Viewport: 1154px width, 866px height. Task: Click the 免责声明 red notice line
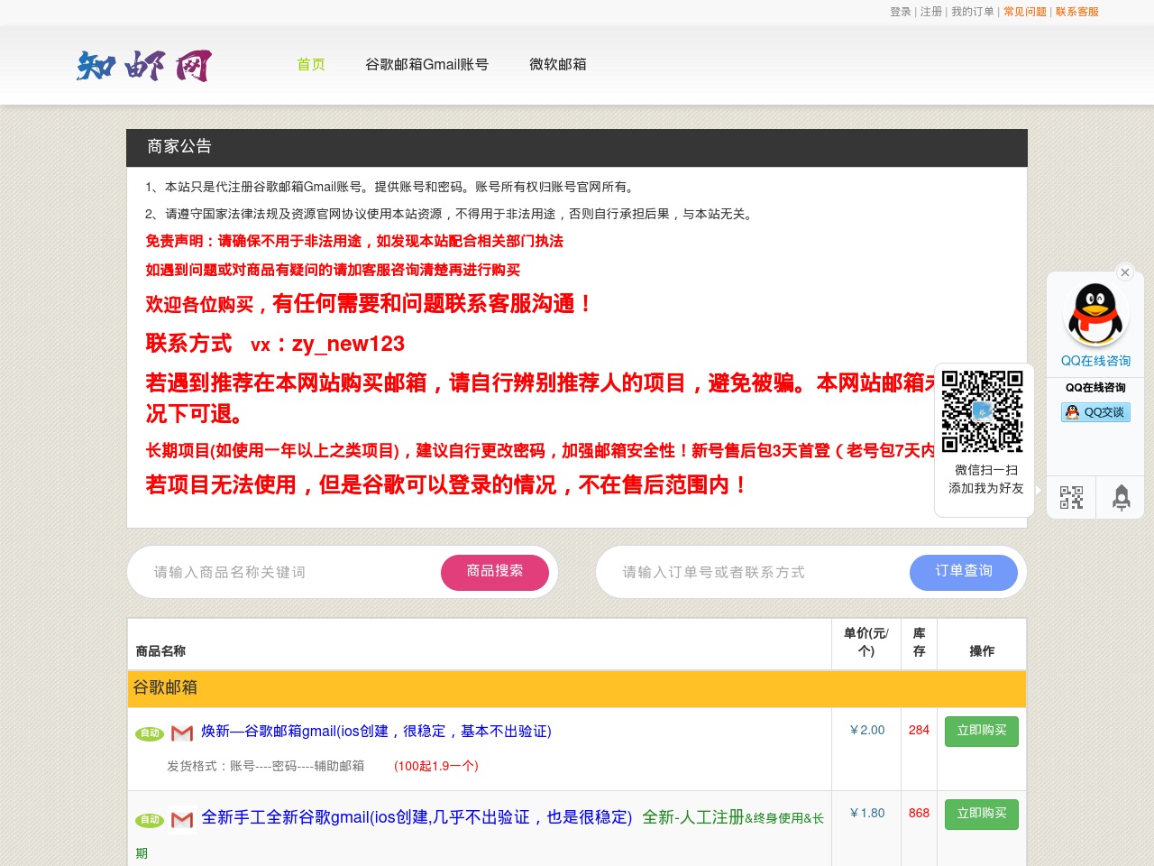(354, 241)
